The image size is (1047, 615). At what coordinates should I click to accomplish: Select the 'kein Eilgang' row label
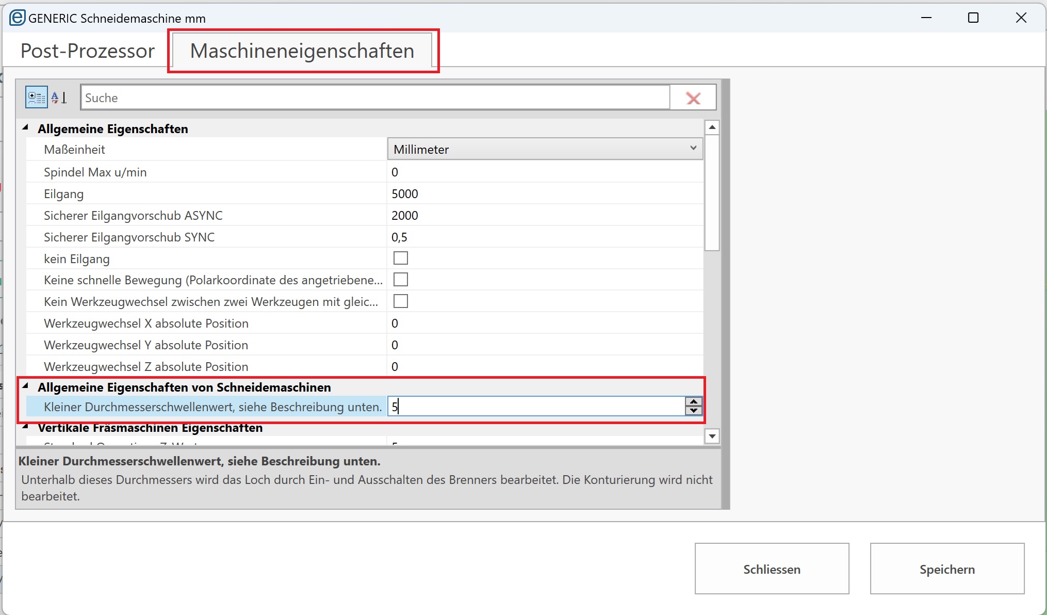(77, 258)
